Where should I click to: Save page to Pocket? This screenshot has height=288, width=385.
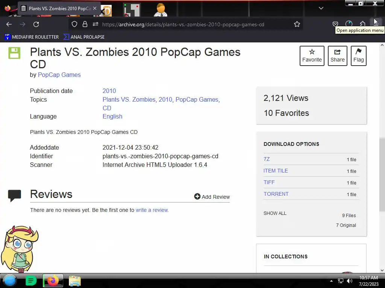coord(335,24)
